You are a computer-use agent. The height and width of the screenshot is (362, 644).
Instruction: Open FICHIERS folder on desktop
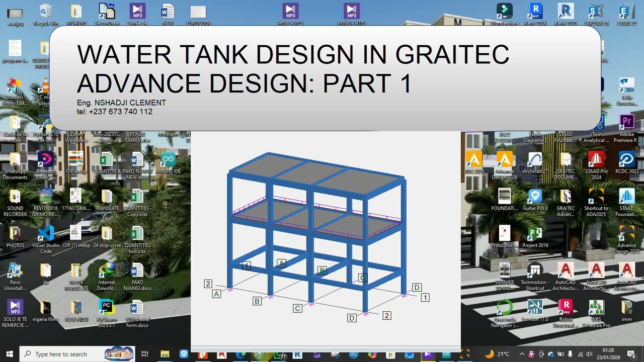[76, 14]
